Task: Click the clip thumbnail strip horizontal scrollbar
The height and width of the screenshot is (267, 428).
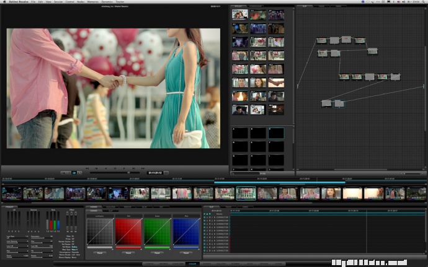Action: (x=172, y=203)
